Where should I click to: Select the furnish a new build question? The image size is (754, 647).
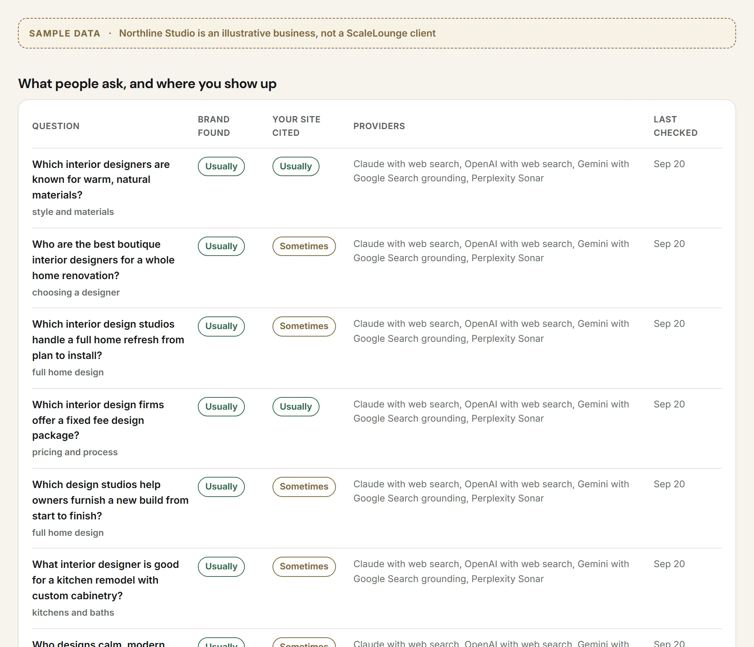pos(110,500)
